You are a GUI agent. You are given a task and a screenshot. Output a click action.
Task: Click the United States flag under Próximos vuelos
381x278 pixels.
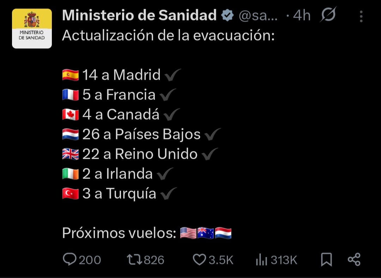[188, 233]
